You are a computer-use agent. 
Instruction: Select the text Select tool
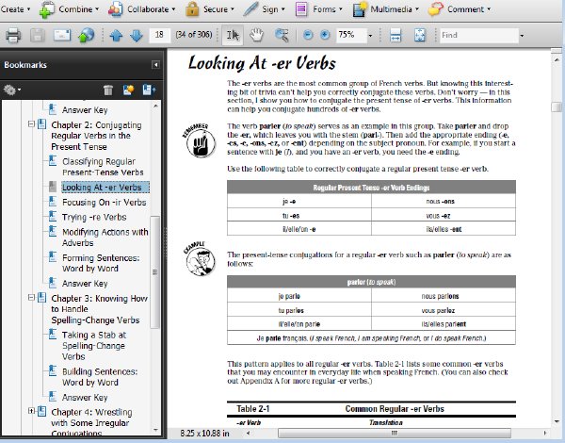coord(233,35)
